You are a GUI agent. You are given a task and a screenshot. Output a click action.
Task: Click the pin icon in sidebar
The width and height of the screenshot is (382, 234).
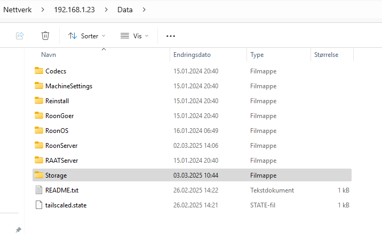[19, 230]
